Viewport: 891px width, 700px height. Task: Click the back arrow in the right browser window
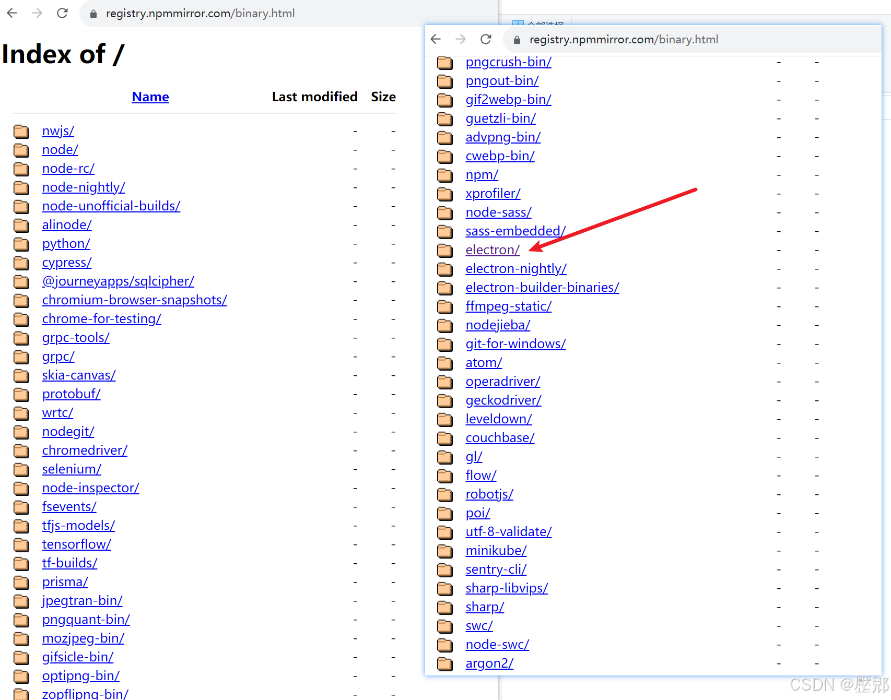click(x=436, y=39)
